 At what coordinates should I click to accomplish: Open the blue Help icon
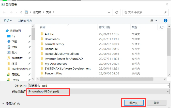[165, 21]
